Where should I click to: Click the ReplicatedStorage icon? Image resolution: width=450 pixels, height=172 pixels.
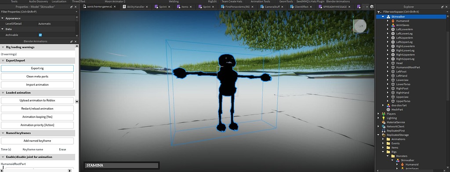[x=384, y=135]
